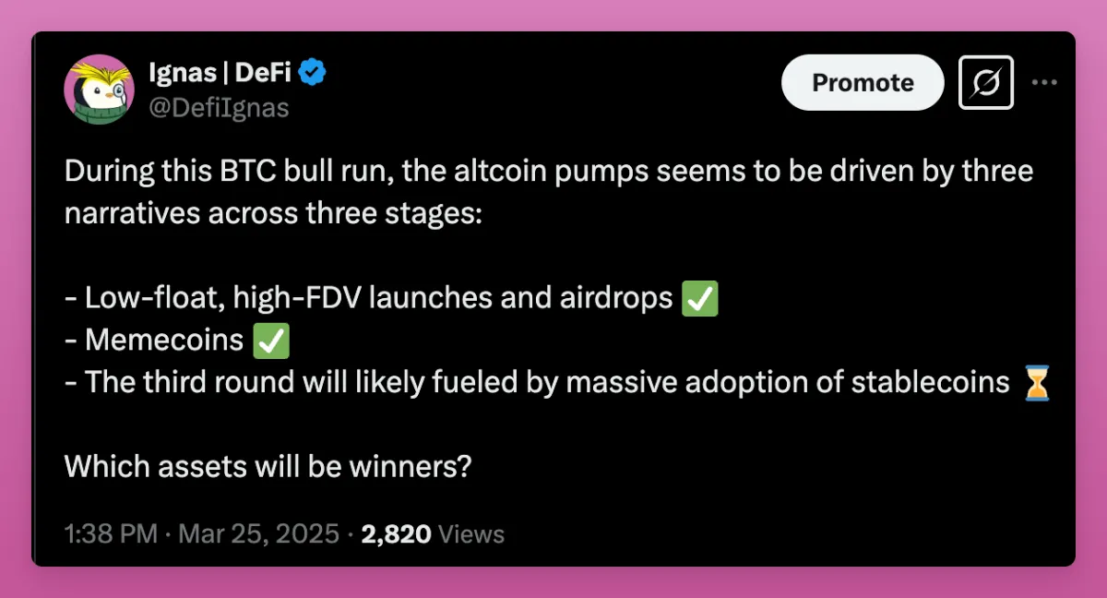The width and height of the screenshot is (1107, 598).
Task: Click the blue verified badge
Action: point(314,72)
